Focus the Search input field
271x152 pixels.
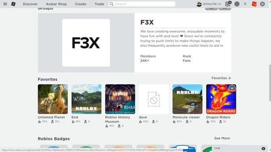click(x=142, y=4)
